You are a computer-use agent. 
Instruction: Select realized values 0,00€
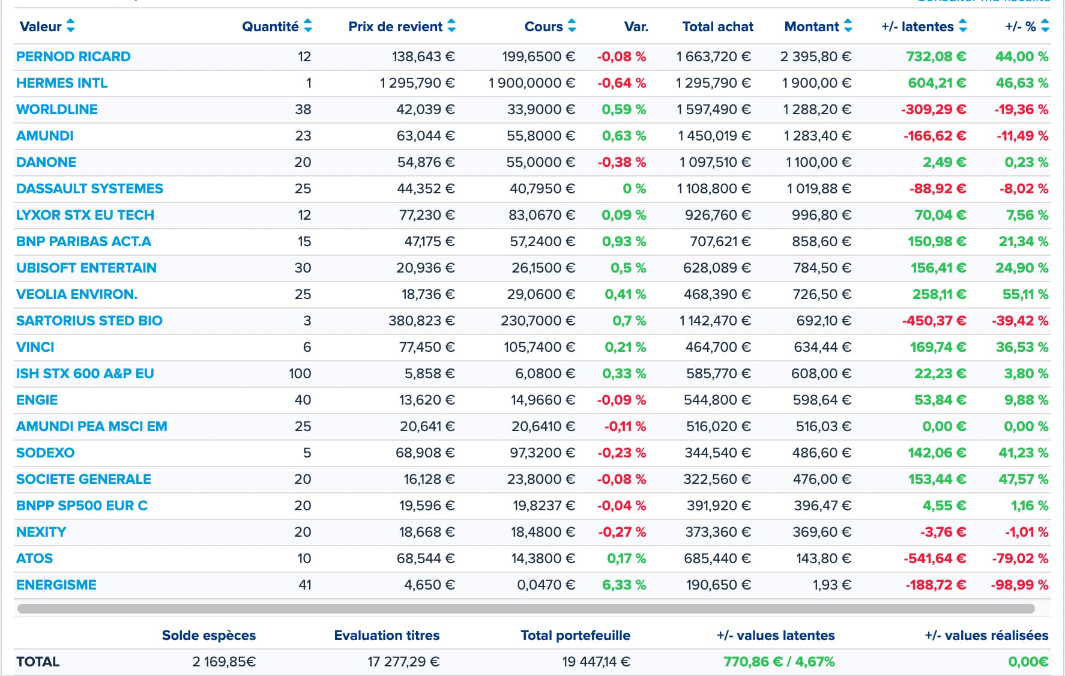1028,662
